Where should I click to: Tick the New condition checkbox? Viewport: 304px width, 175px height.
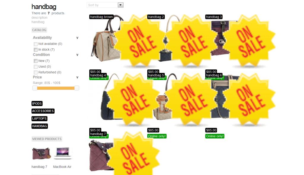tap(36, 61)
